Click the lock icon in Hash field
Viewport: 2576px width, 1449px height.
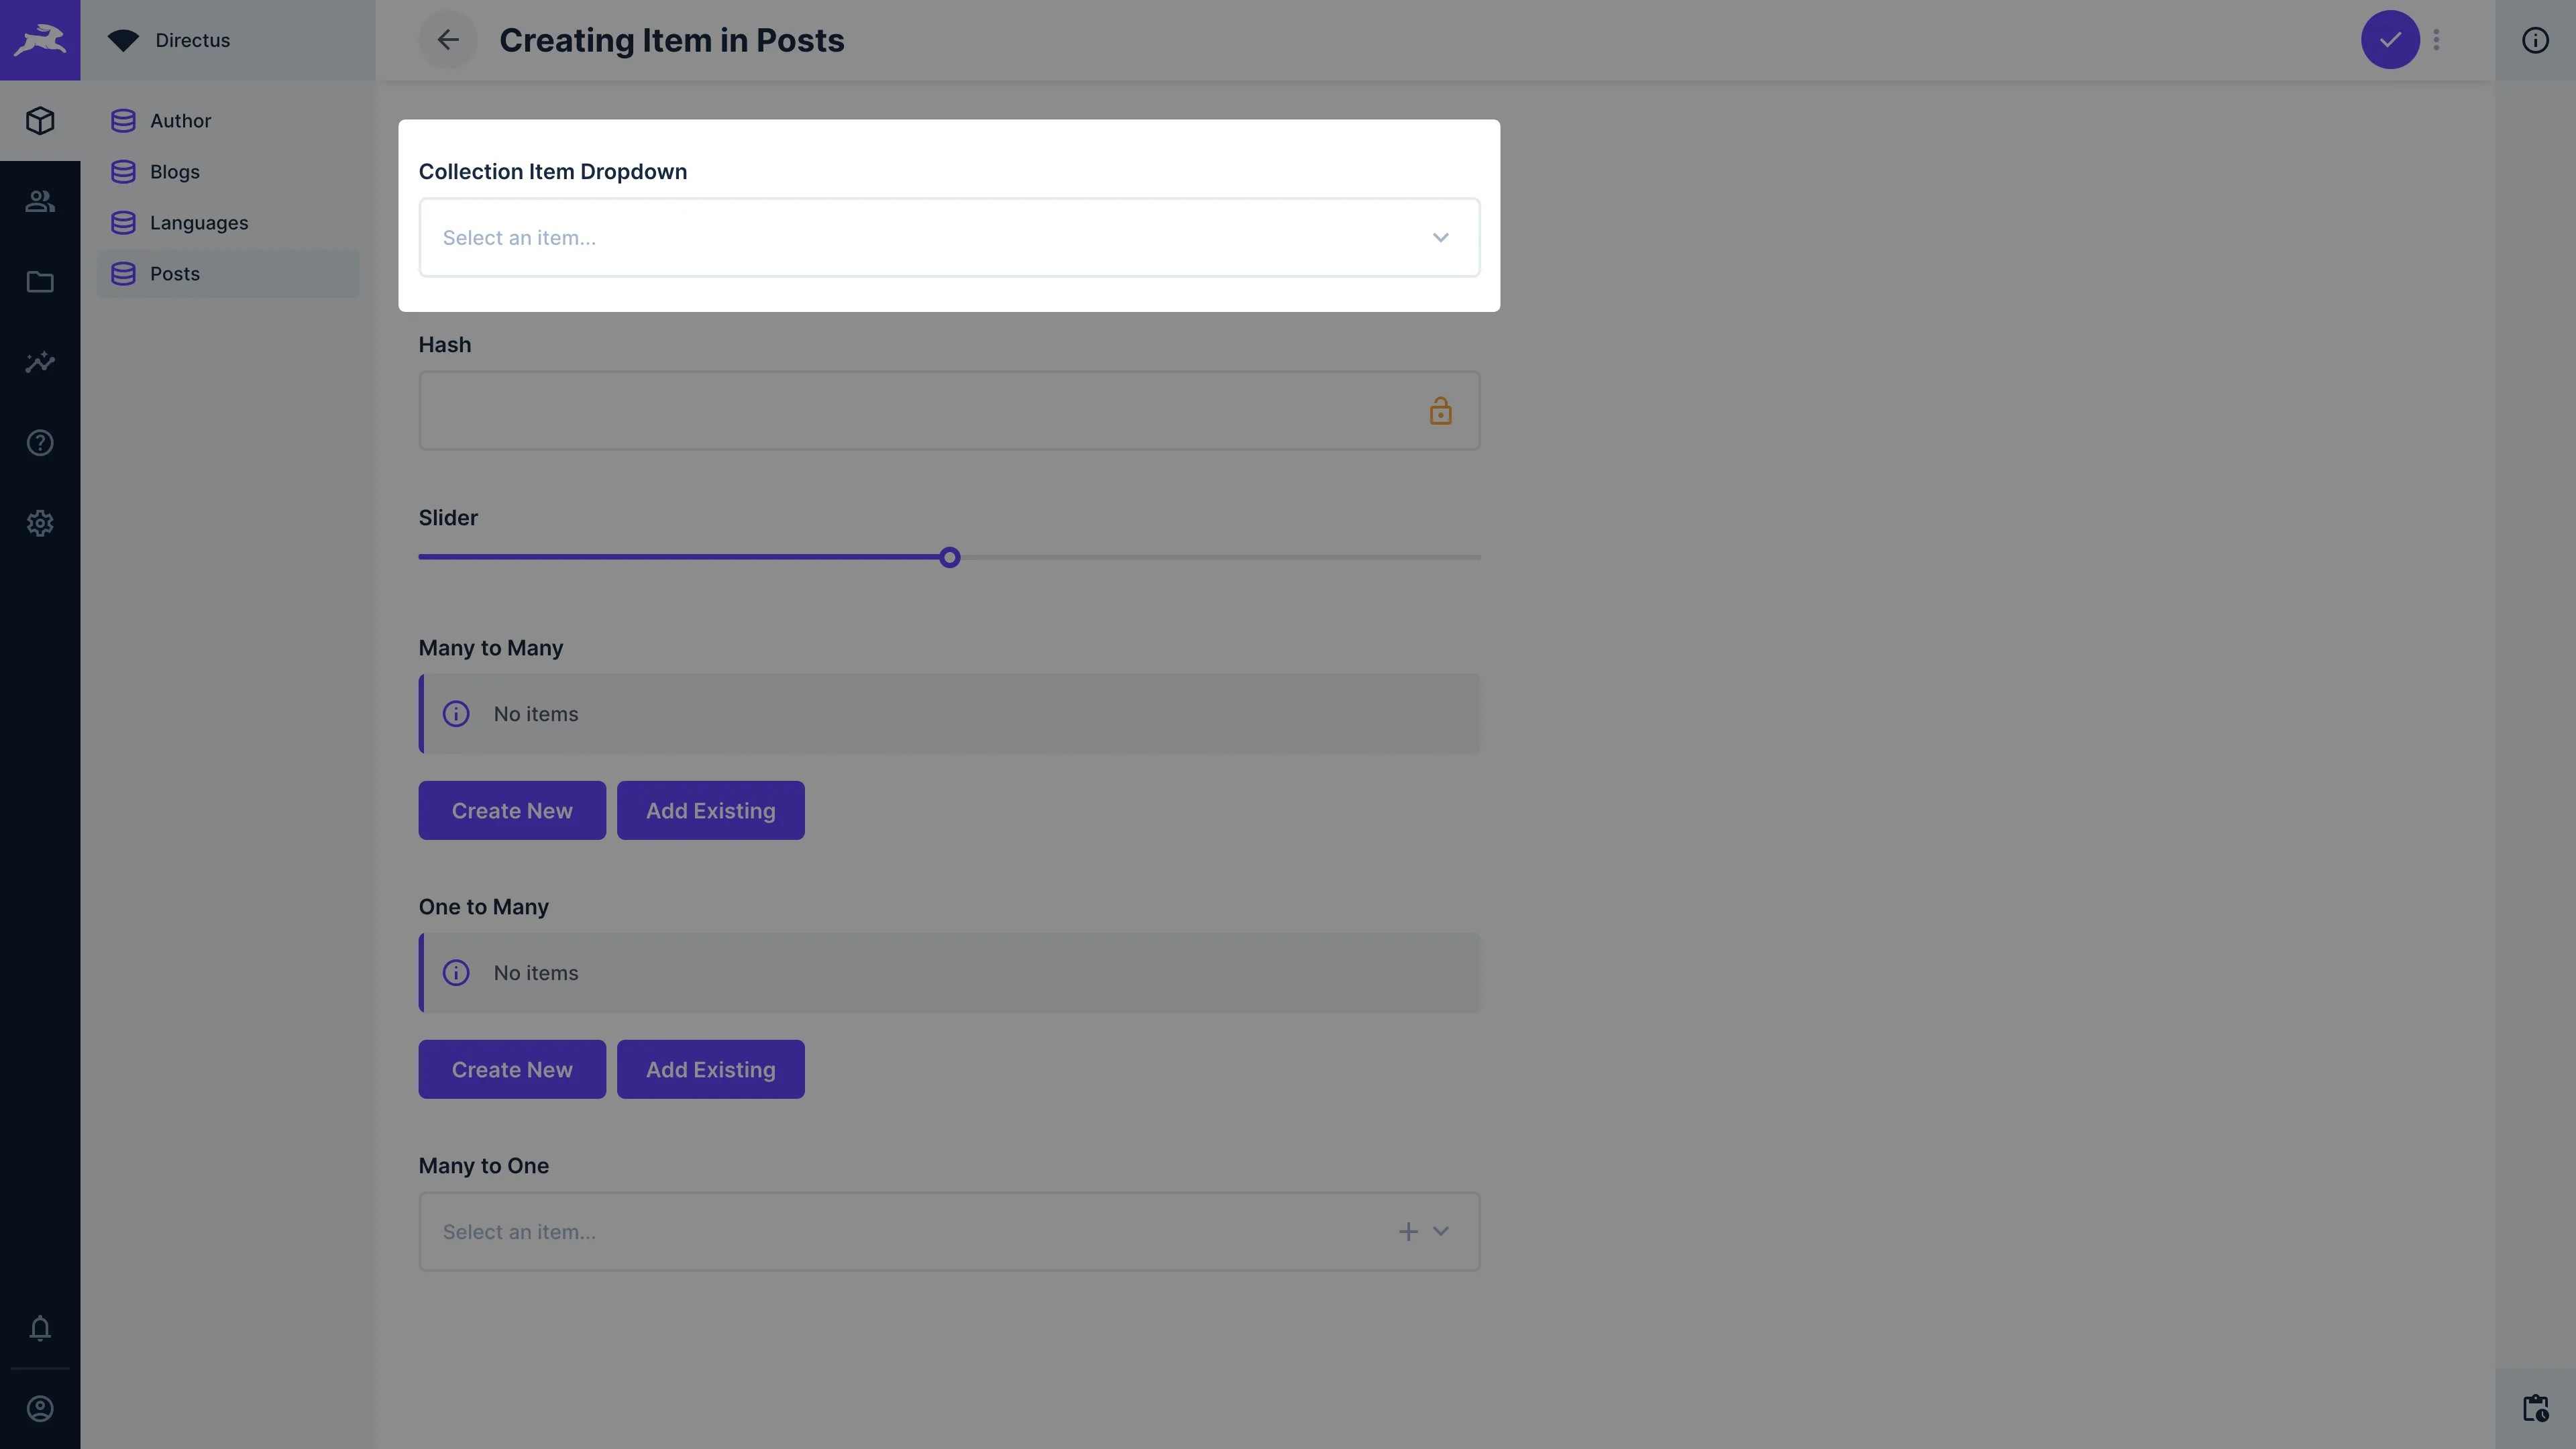1440,411
